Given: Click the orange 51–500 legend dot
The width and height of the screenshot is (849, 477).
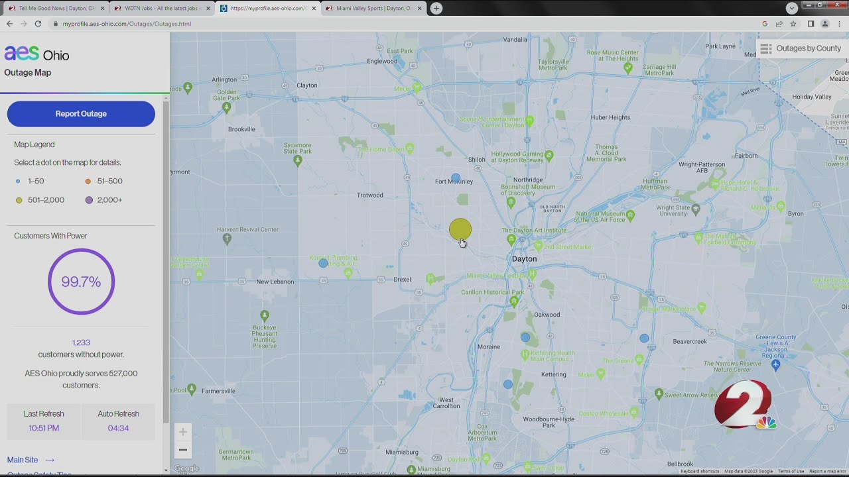Looking at the screenshot, I should (88, 181).
